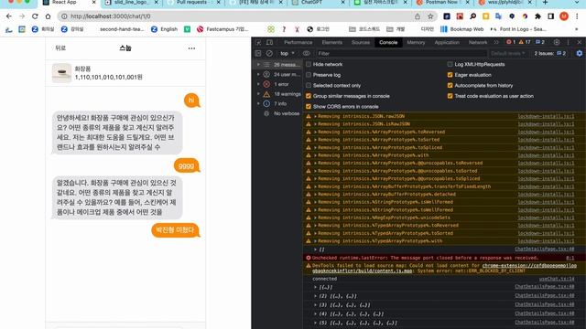586x329 pixels.
Task: Click the 뒤로 back button in chat
Action: coord(60,48)
